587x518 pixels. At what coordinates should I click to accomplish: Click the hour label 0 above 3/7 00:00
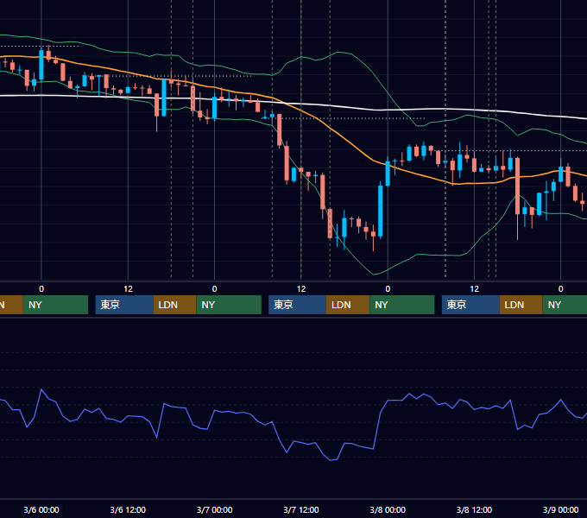coord(214,289)
